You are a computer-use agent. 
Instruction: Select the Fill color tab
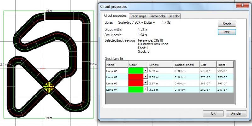coord(174,16)
